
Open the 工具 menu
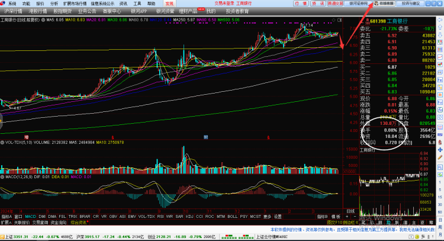137,4
